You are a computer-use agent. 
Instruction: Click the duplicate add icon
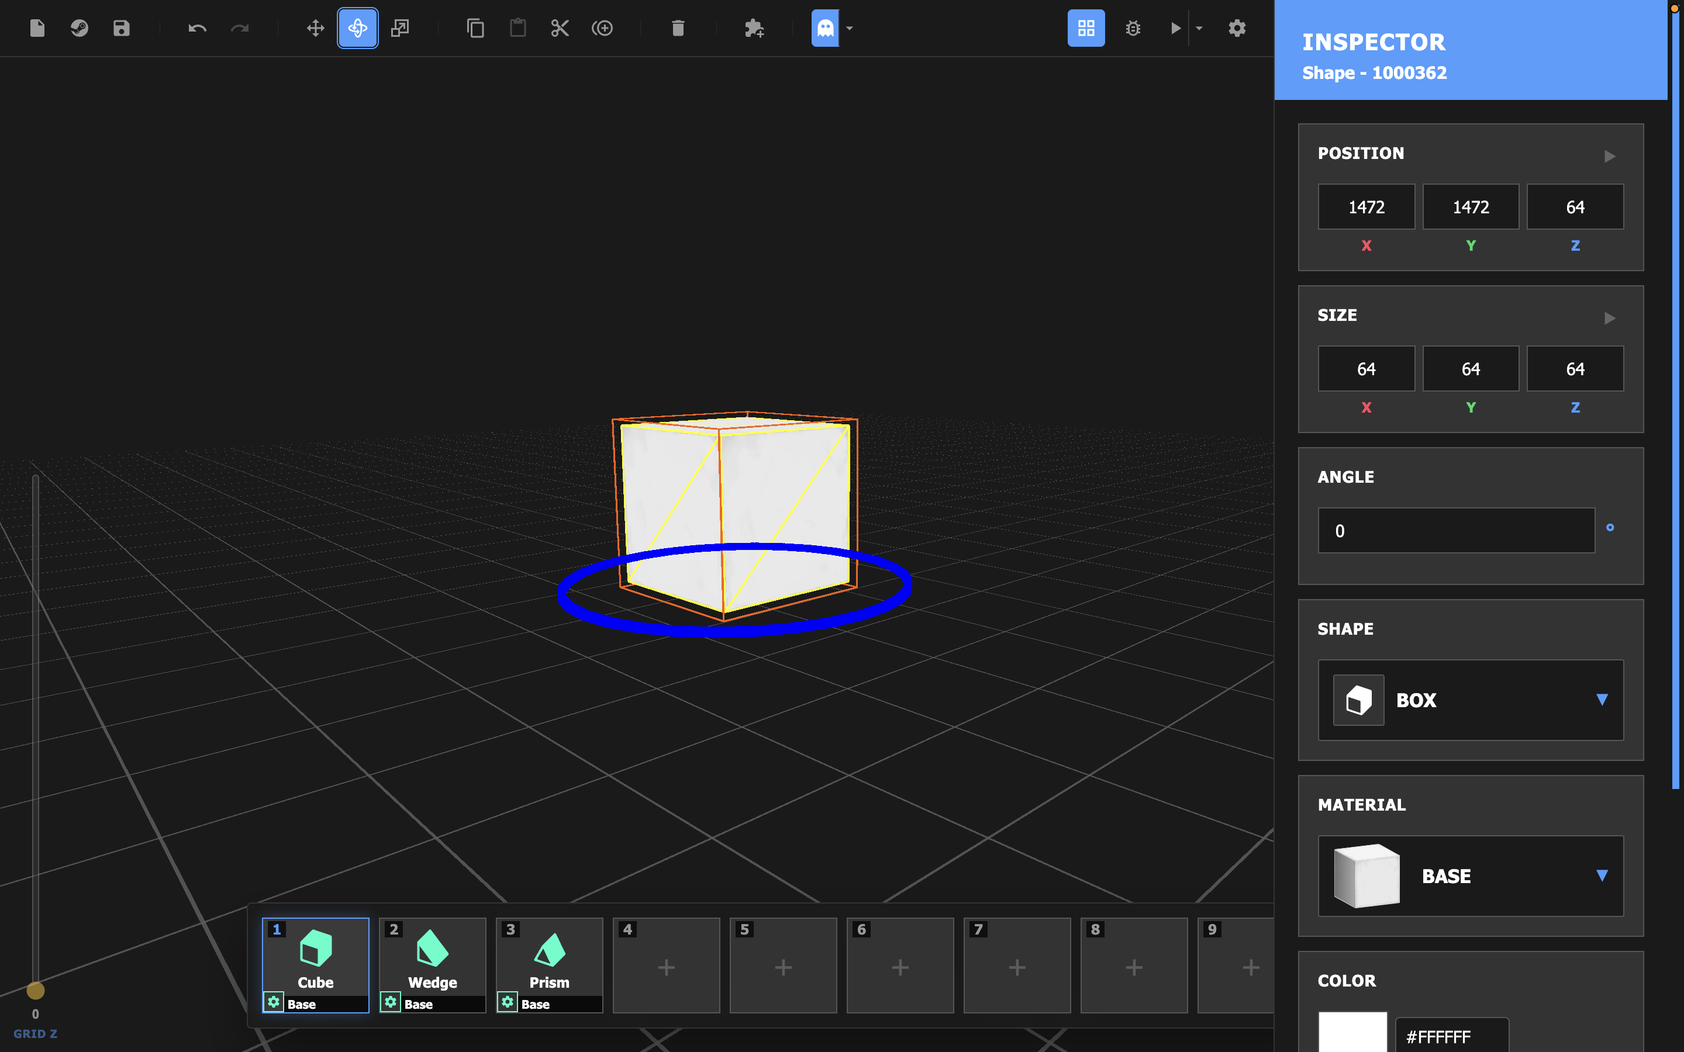point(602,28)
